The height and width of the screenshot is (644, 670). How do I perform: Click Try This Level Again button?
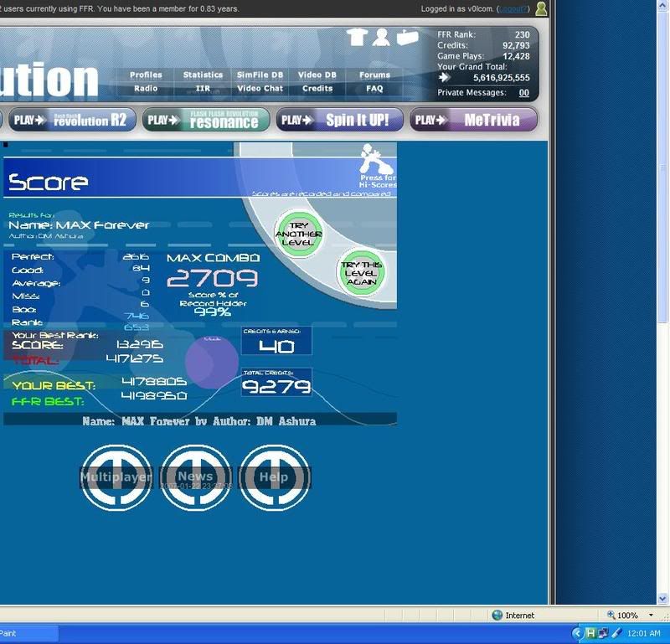[x=361, y=273]
